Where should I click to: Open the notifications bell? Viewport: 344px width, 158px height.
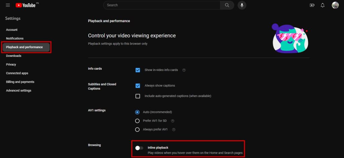click(x=323, y=5)
